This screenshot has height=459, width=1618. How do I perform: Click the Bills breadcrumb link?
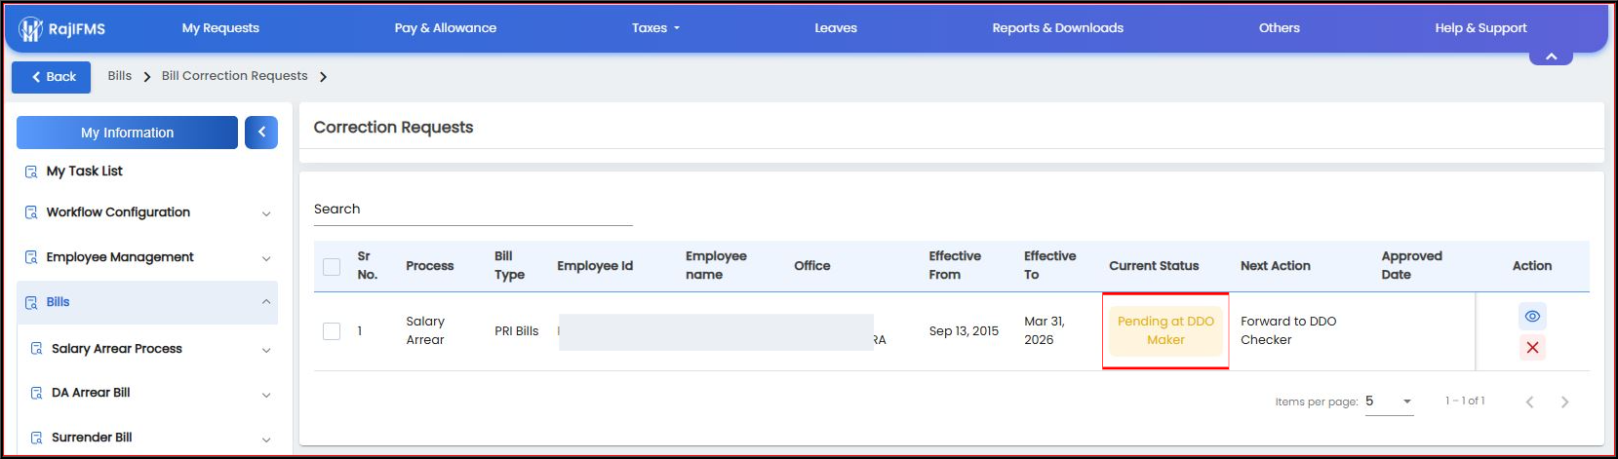pos(120,76)
